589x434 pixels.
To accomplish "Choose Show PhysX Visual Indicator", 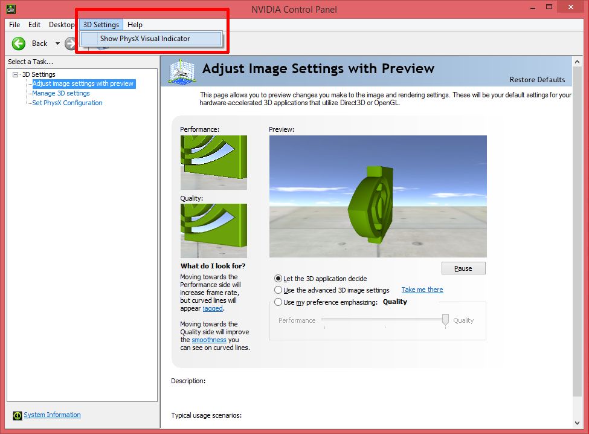I will pyautogui.click(x=151, y=39).
